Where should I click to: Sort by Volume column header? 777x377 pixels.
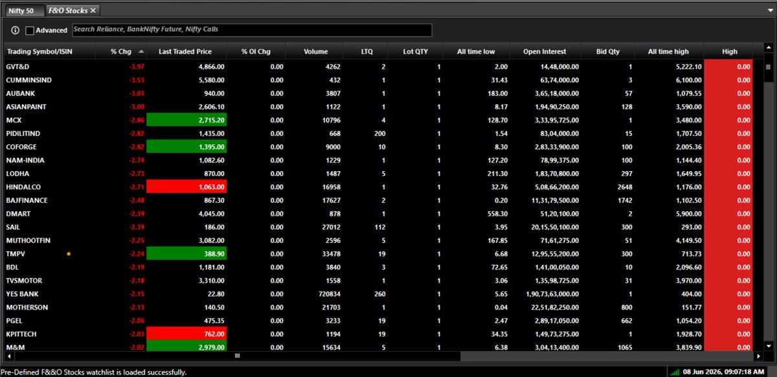click(x=316, y=51)
